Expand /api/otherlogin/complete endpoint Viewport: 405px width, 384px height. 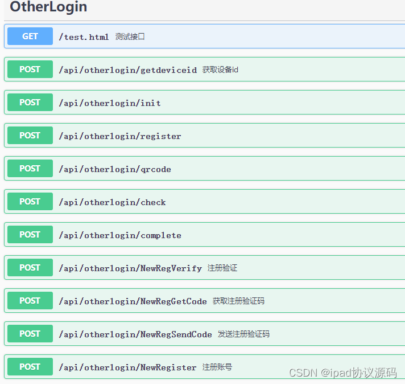click(x=120, y=235)
